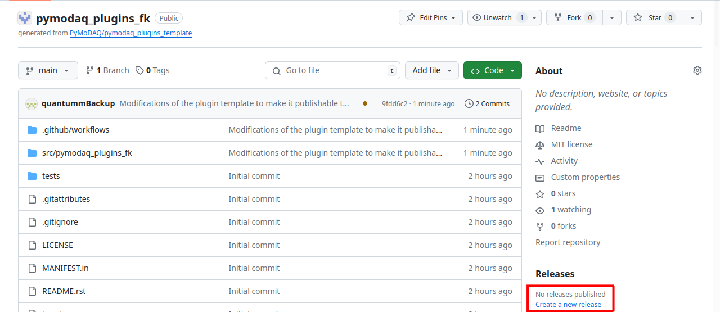
Task: Open the MIT license link
Action: (x=572, y=144)
